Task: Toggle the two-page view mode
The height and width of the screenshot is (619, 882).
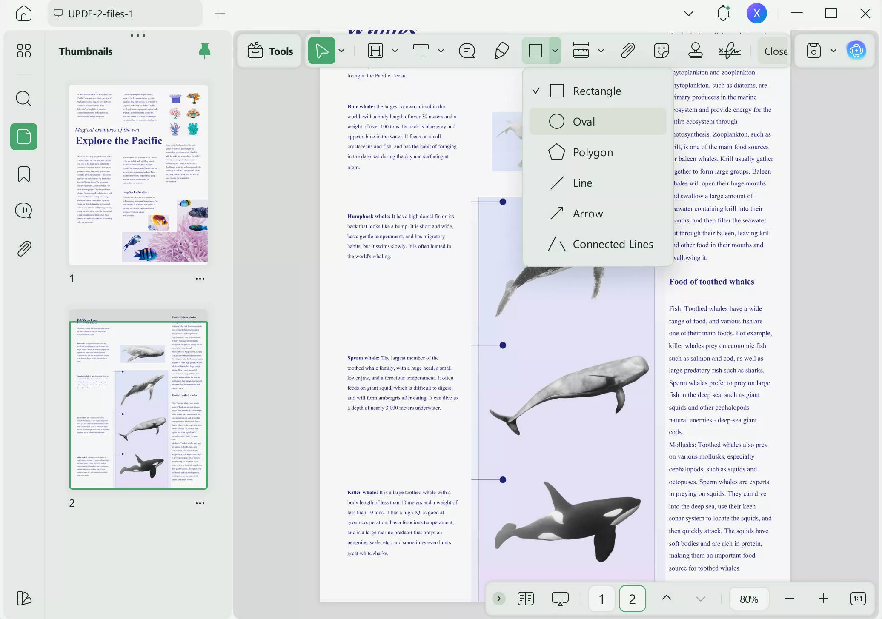Action: (x=525, y=598)
